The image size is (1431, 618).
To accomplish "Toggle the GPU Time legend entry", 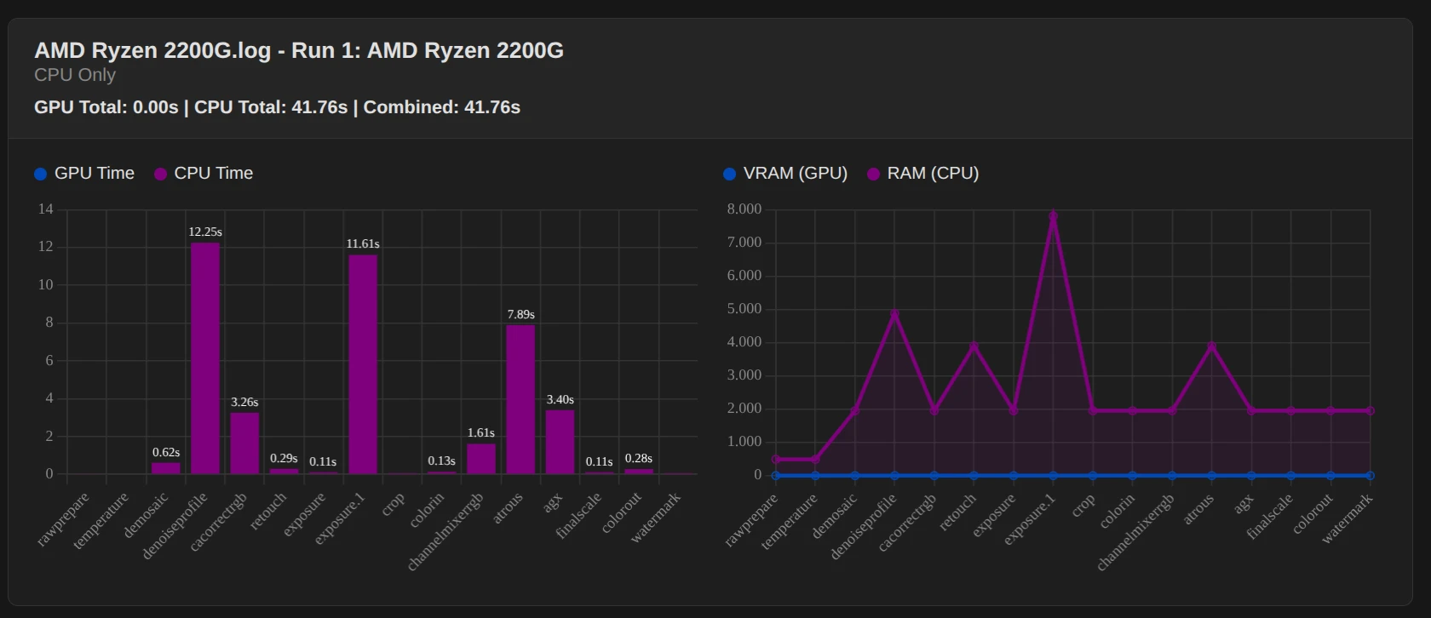I will [x=84, y=174].
